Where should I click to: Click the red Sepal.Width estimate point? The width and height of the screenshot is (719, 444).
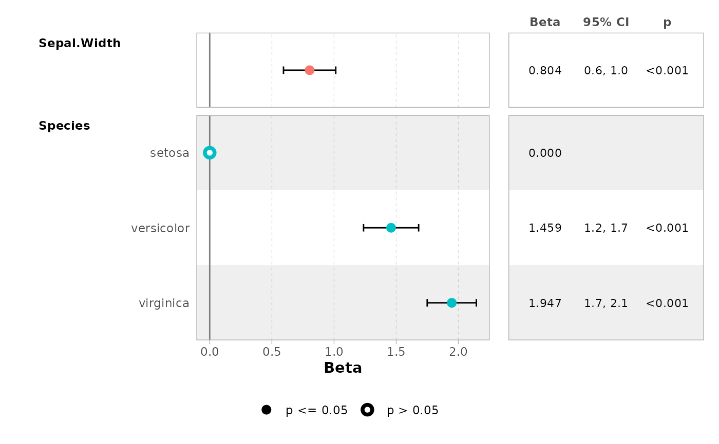[x=309, y=70]
